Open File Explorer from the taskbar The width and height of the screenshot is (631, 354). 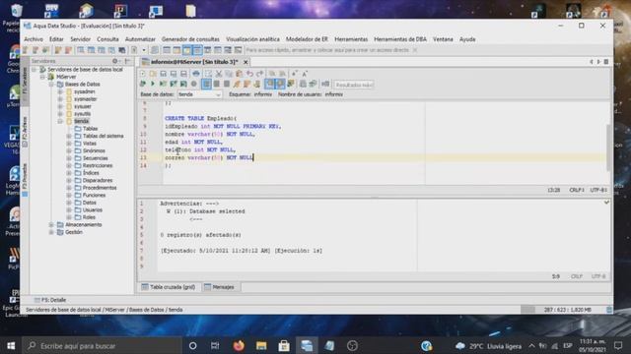tap(261, 345)
